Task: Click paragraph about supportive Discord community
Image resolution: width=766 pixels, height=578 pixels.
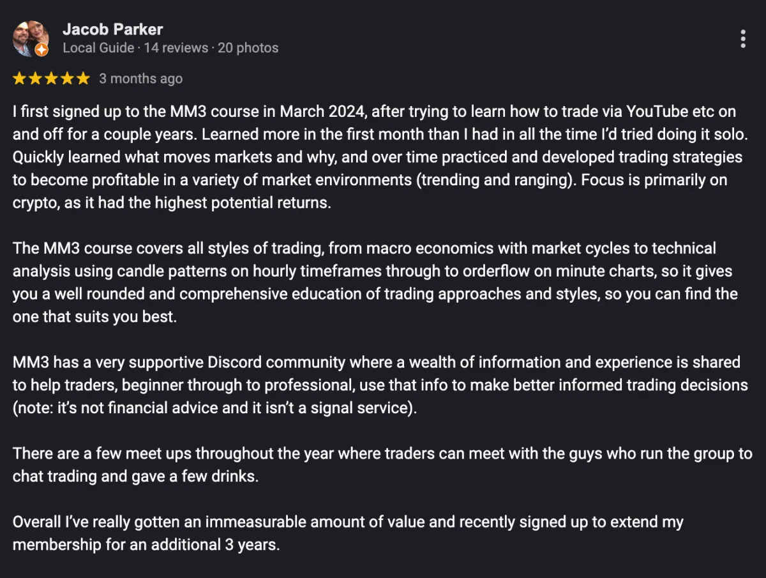Action: point(380,385)
